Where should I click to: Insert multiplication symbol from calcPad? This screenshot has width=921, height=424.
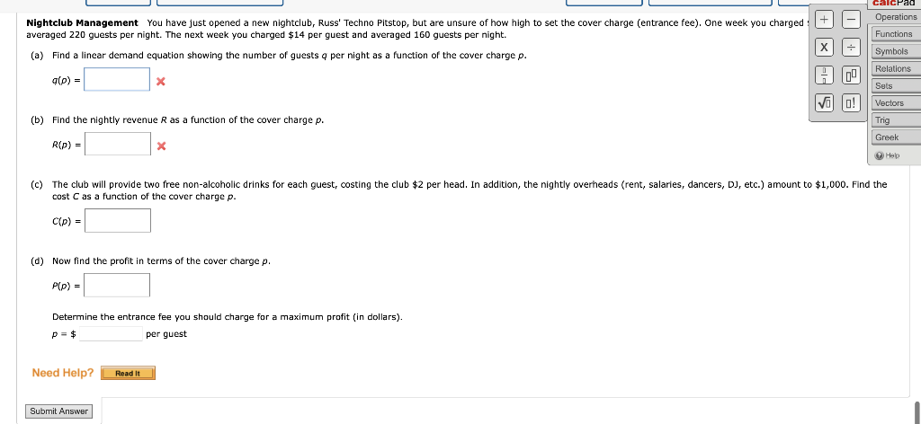click(x=824, y=47)
